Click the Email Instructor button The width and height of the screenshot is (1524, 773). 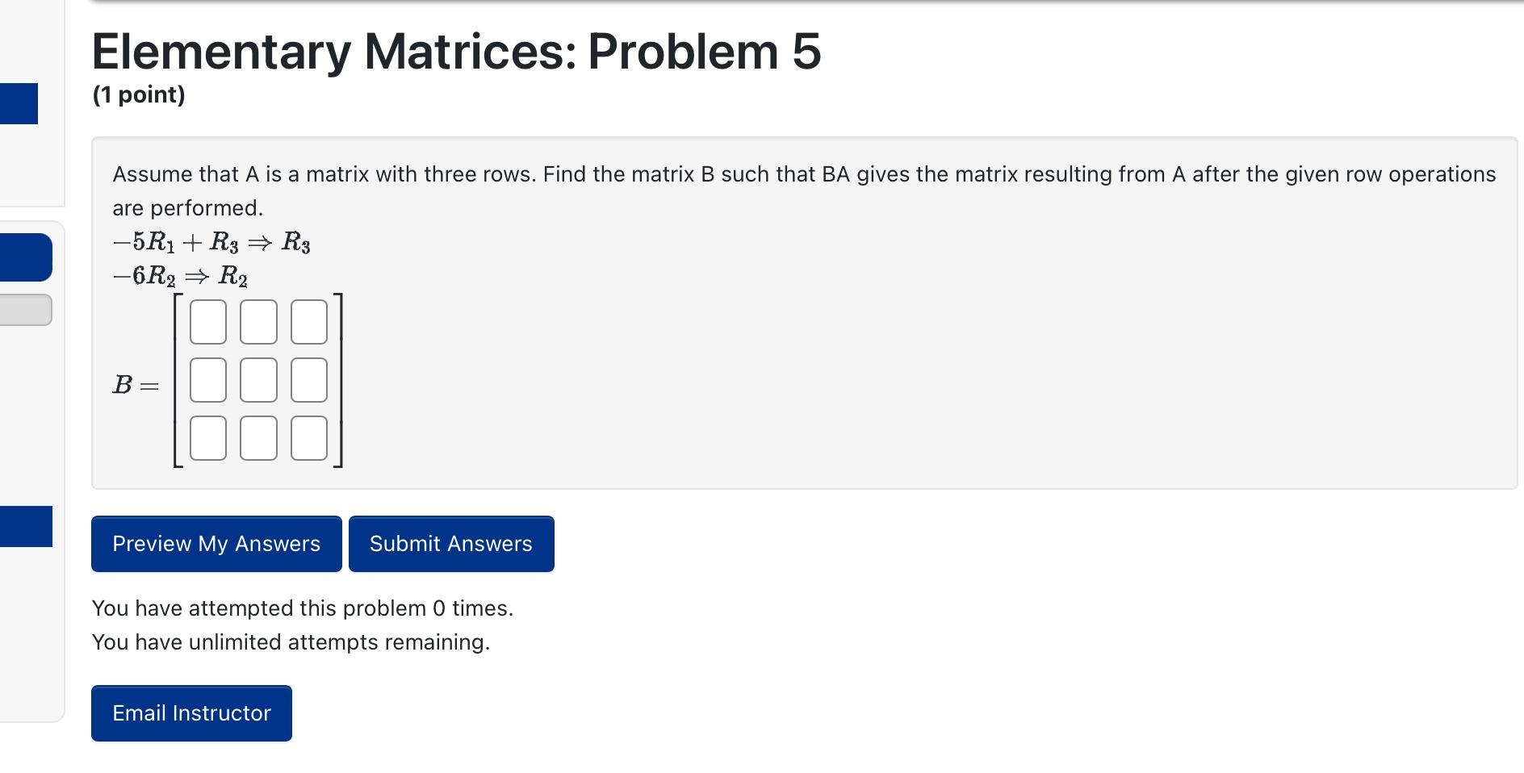190,712
